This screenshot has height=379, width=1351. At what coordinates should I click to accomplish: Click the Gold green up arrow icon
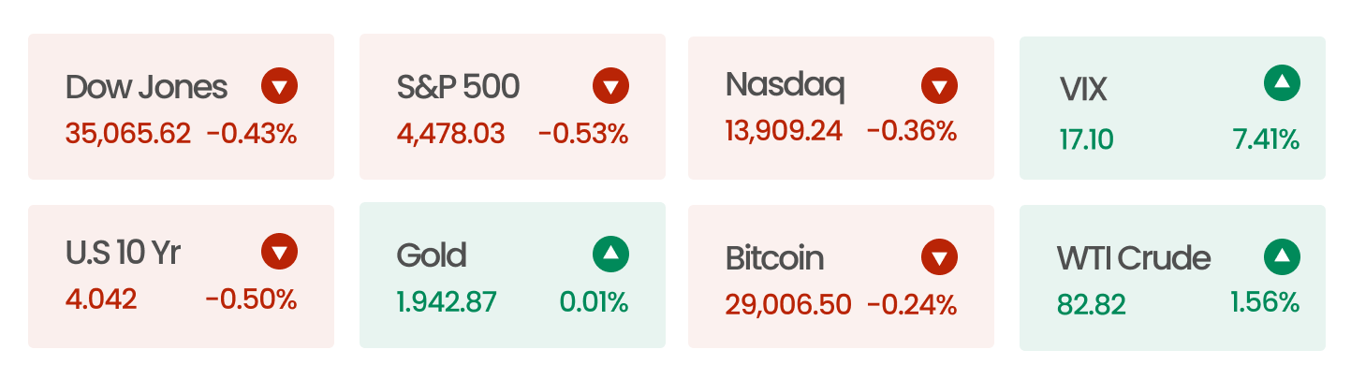610,253
